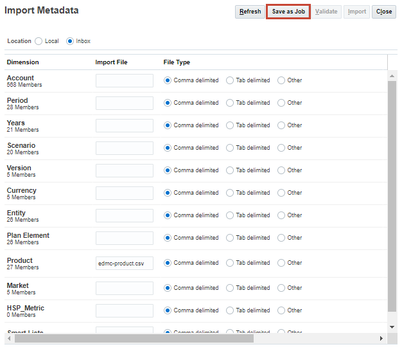Click Version import file field
Screen dimensions: 402x349
tap(125, 171)
